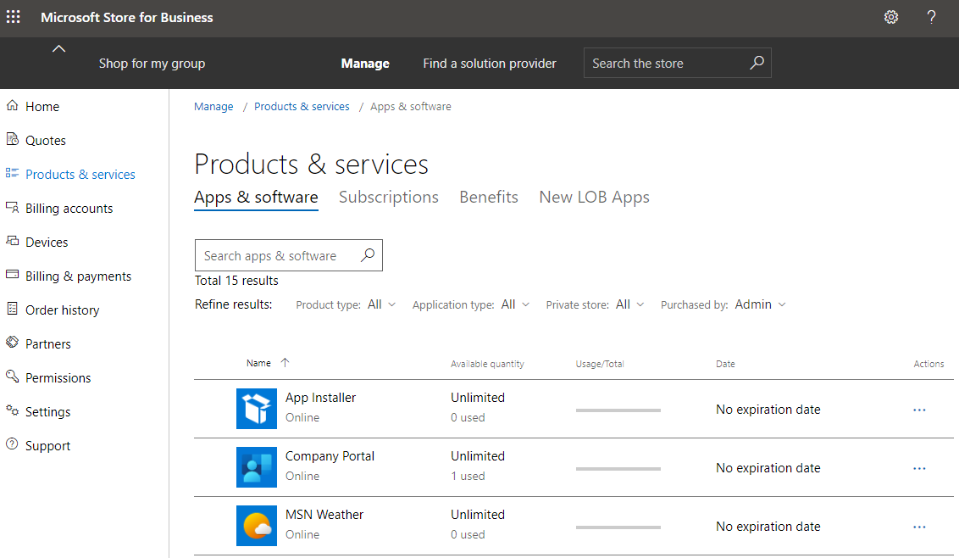
Task: Click the App Installer app icon
Action: pos(257,409)
